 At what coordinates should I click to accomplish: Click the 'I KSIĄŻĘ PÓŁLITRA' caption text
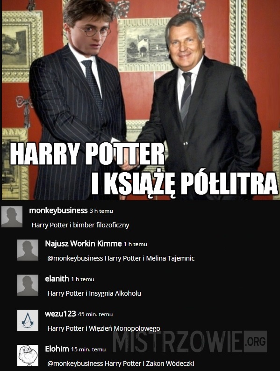[185, 184]
